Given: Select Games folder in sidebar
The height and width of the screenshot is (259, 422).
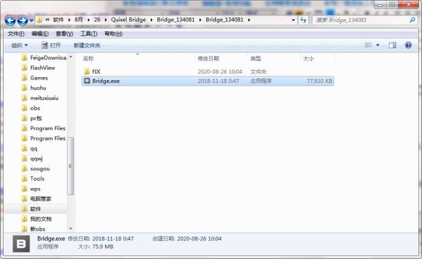Looking at the screenshot, I should [x=35, y=78].
